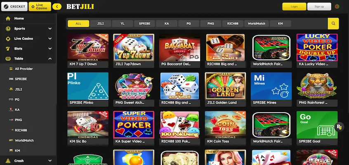Select the ALL games filter tab
This screenshot has width=349, height=165.
78,24
